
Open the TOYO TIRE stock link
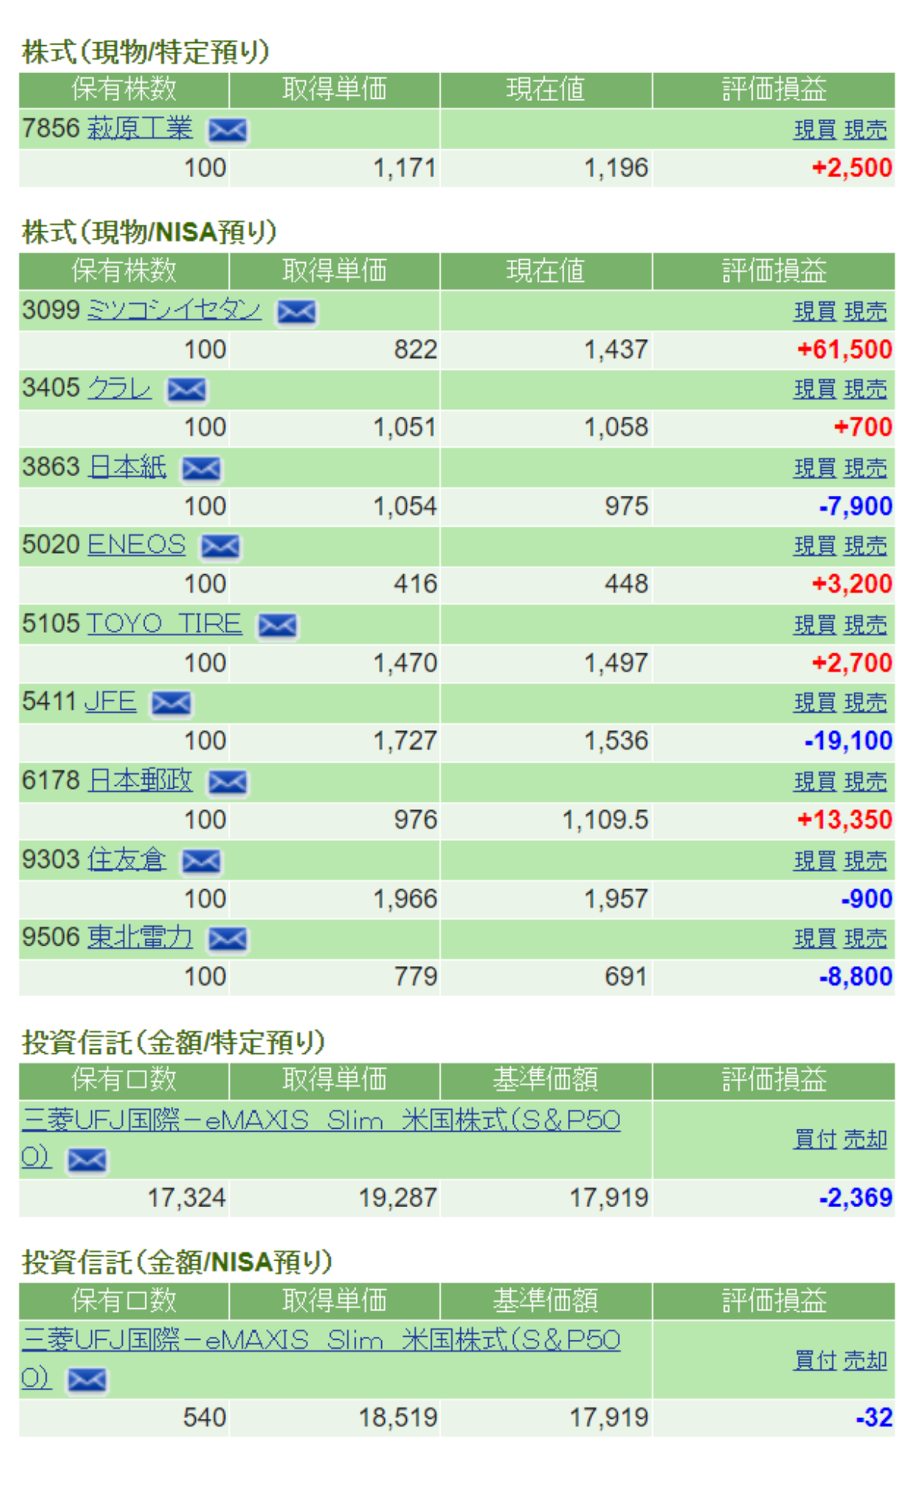pyautogui.click(x=164, y=623)
